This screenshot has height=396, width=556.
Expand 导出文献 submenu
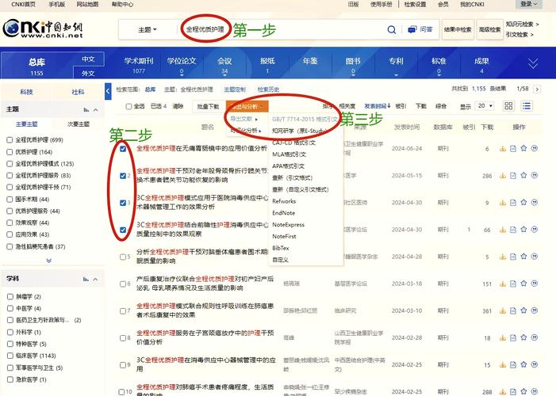tap(244, 119)
